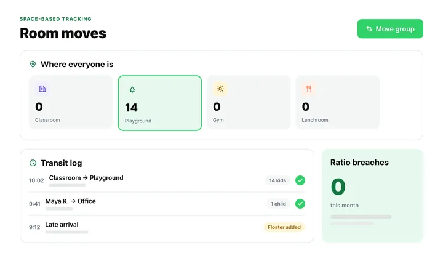Viewport: 443px width, 277px height.
Task: Click the swap arrows icon in Move group
Action: [x=369, y=29]
